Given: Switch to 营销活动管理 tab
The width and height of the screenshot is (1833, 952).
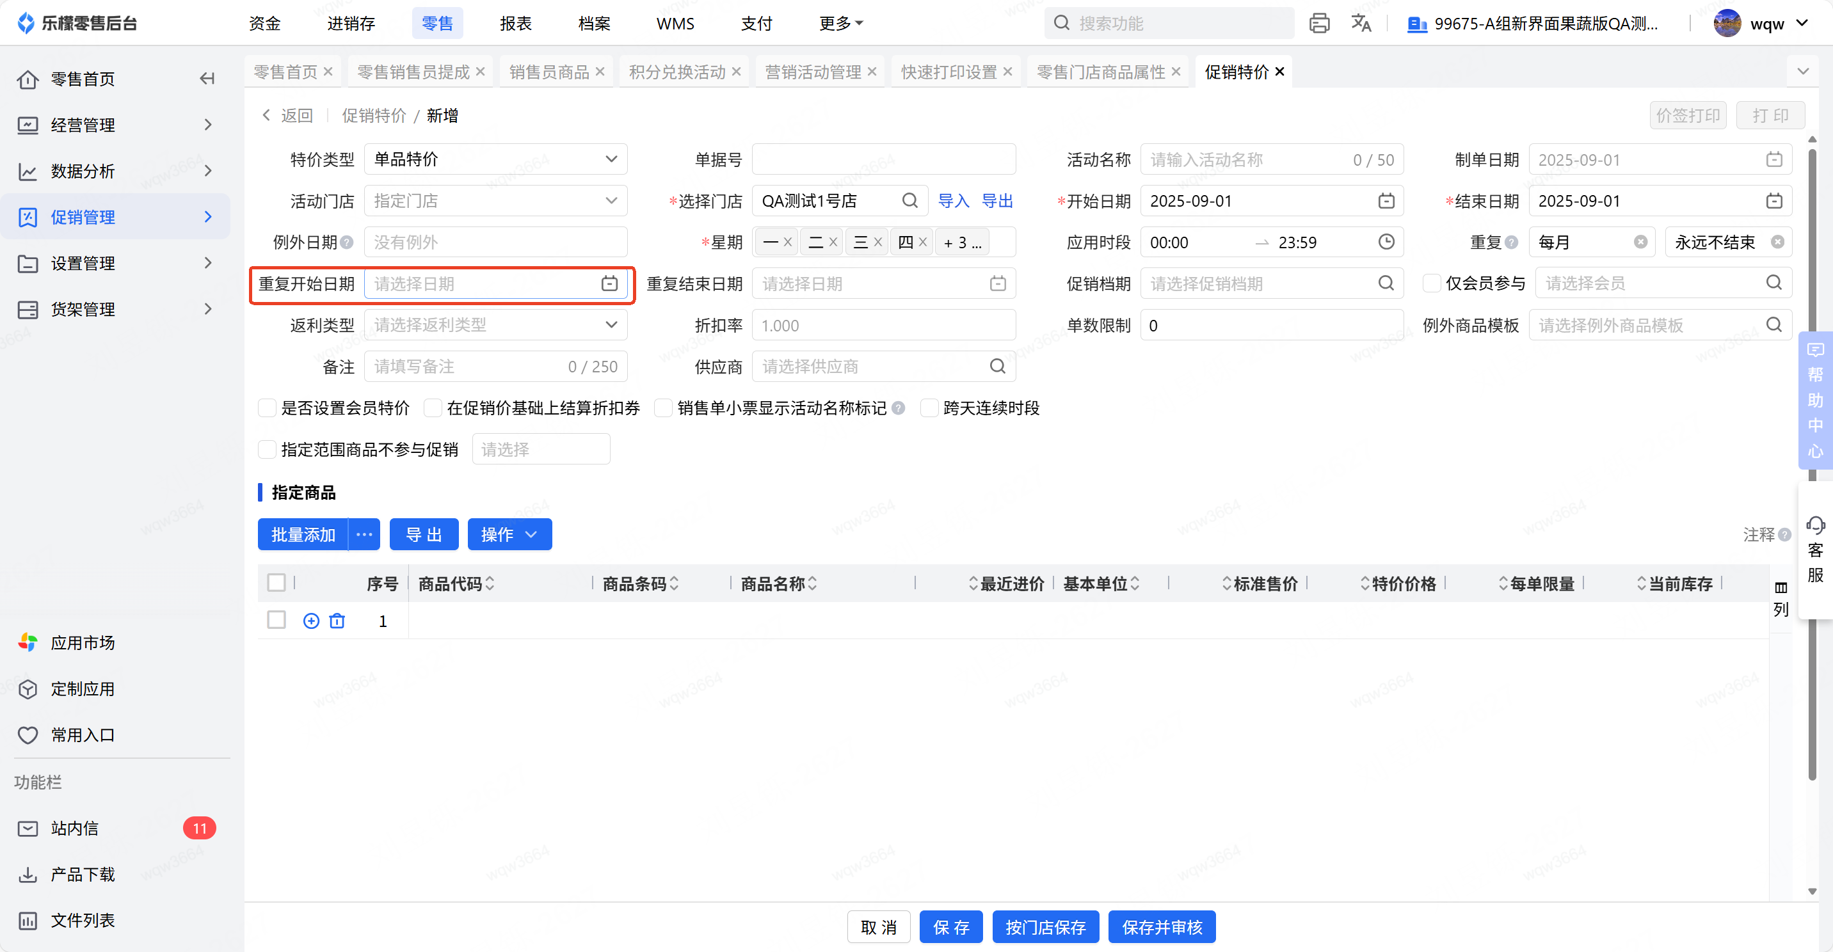Looking at the screenshot, I should tap(813, 72).
